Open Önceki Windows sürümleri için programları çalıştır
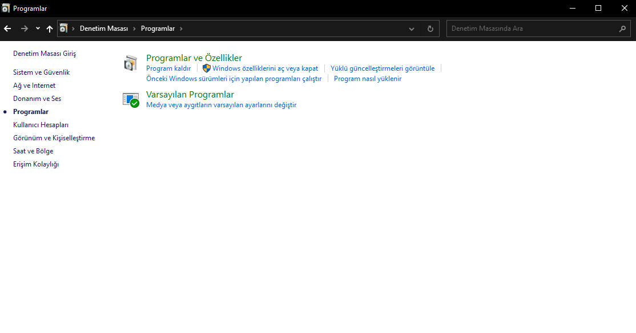 [234, 79]
